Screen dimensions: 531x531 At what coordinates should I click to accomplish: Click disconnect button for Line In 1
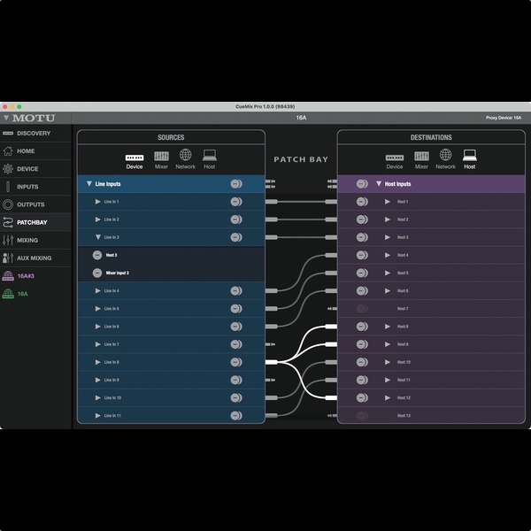click(x=236, y=202)
